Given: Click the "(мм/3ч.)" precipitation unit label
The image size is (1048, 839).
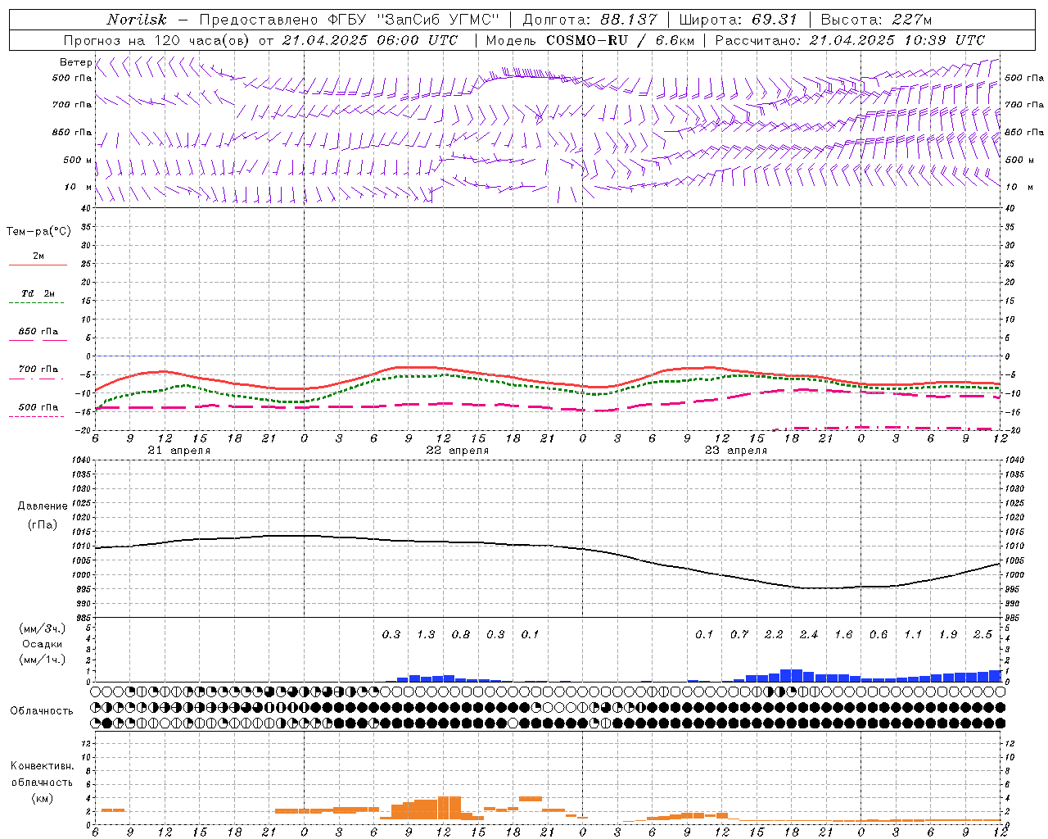Looking at the screenshot, I should pyautogui.click(x=42, y=628).
